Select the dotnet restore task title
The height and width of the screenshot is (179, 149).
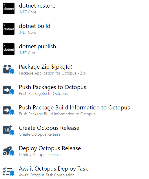(37, 6)
